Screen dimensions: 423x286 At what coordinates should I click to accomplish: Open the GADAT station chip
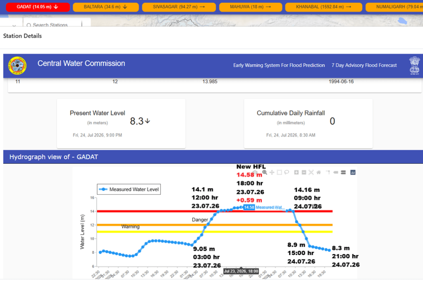(x=38, y=7)
